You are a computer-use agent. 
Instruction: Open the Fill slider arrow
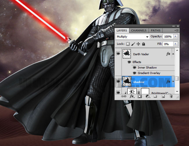(x=176, y=44)
